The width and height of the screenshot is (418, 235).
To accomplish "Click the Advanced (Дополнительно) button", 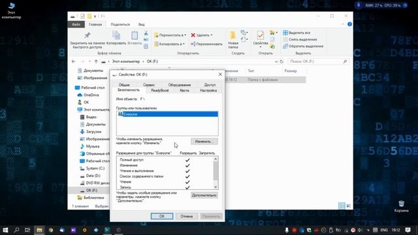I will [x=204, y=195].
